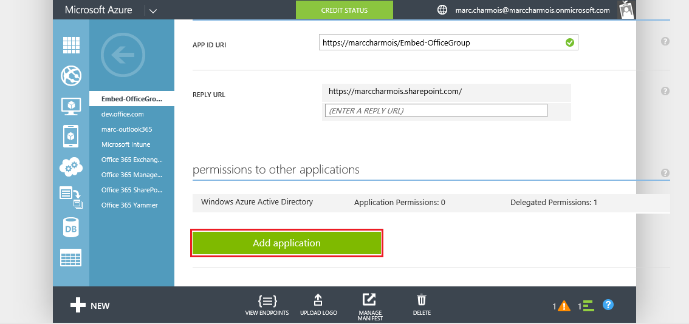
Task: Click the account email address
Action: [533, 10]
